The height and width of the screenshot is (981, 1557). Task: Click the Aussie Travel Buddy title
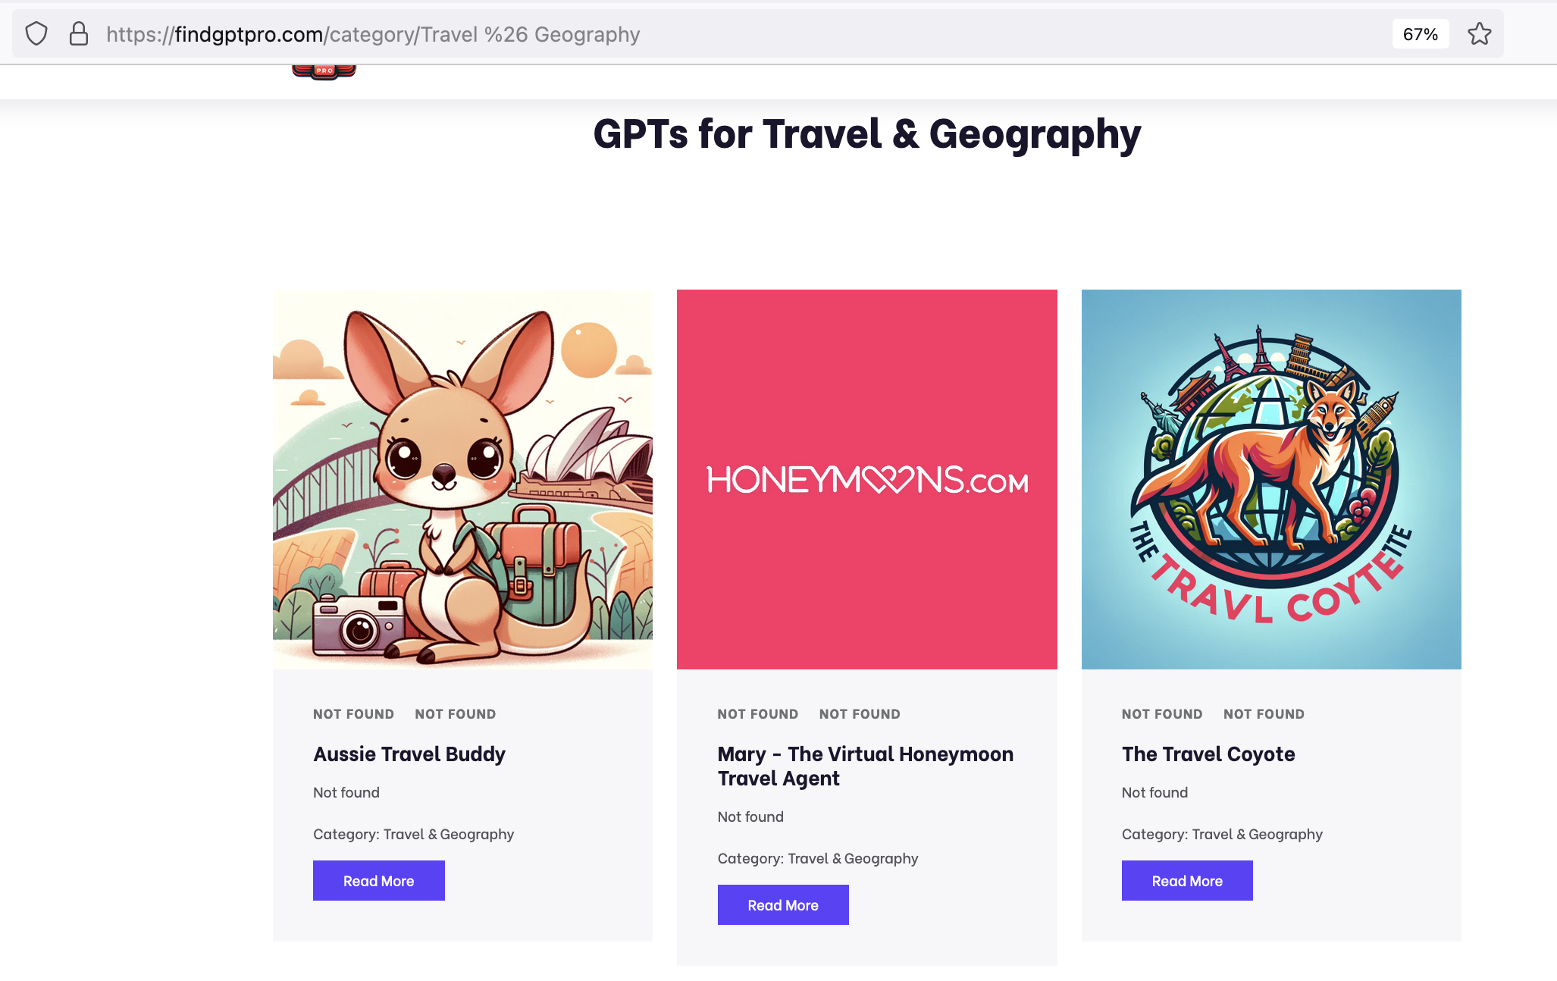pos(409,754)
